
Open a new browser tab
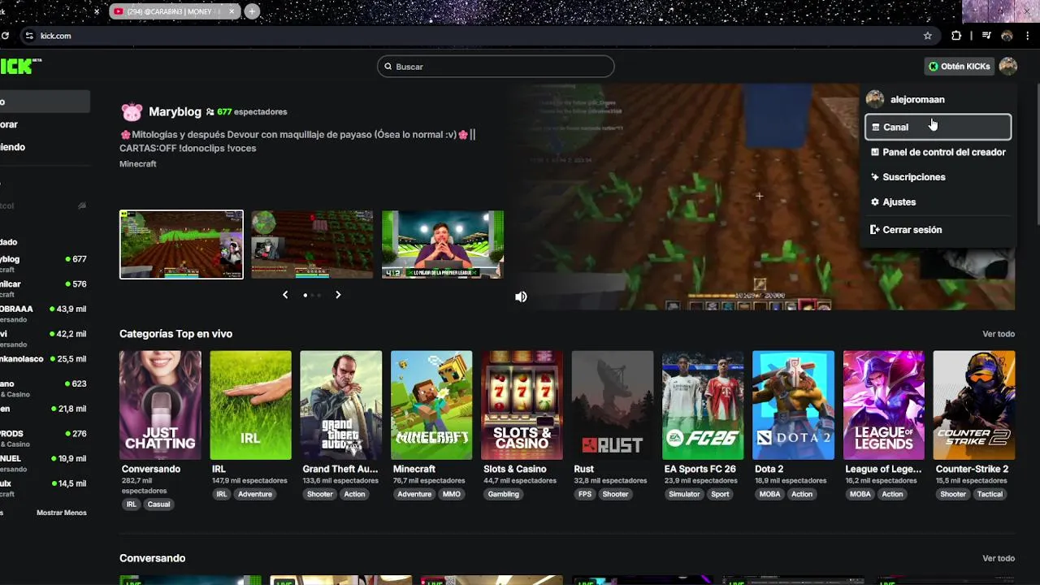(x=252, y=11)
